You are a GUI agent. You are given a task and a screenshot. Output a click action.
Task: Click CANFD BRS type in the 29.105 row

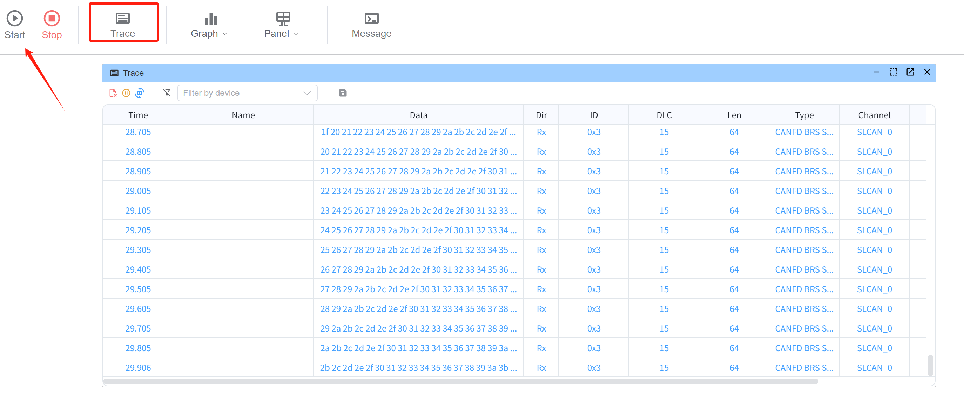coord(804,211)
